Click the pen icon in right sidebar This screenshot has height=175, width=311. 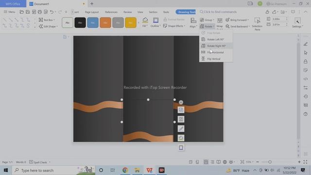pos(306,44)
